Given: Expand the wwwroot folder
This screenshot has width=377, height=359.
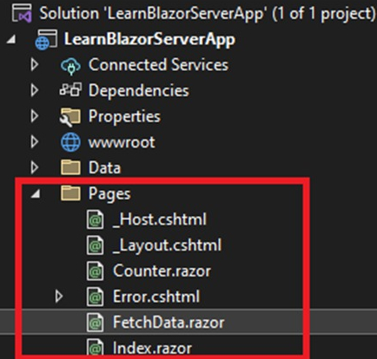Looking at the screenshot, I should (x=35, y=141).
